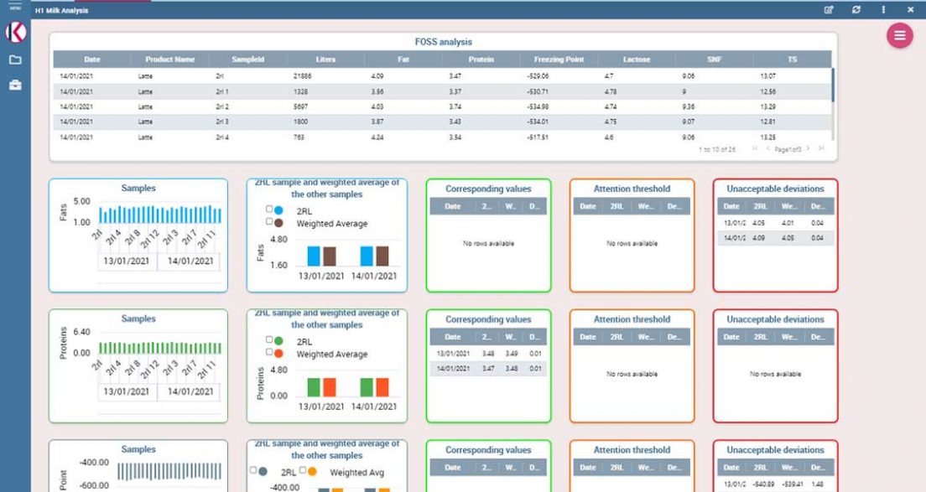Open the briefcase icon in the sidebar
Image resolution: width=926 pixels, height=492 pixels.
point(15,85)
